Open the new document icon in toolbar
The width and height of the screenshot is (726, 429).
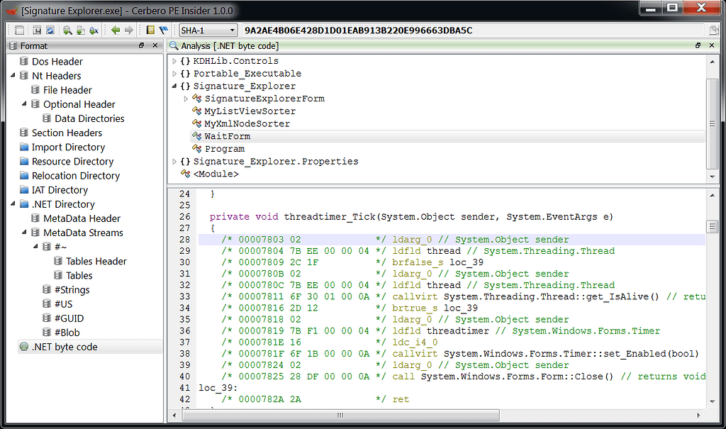pos(19,30)
